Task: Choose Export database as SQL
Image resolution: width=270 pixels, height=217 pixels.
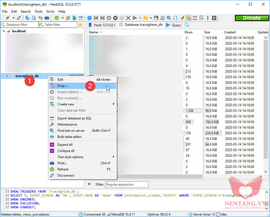Action: coord(74,118)
